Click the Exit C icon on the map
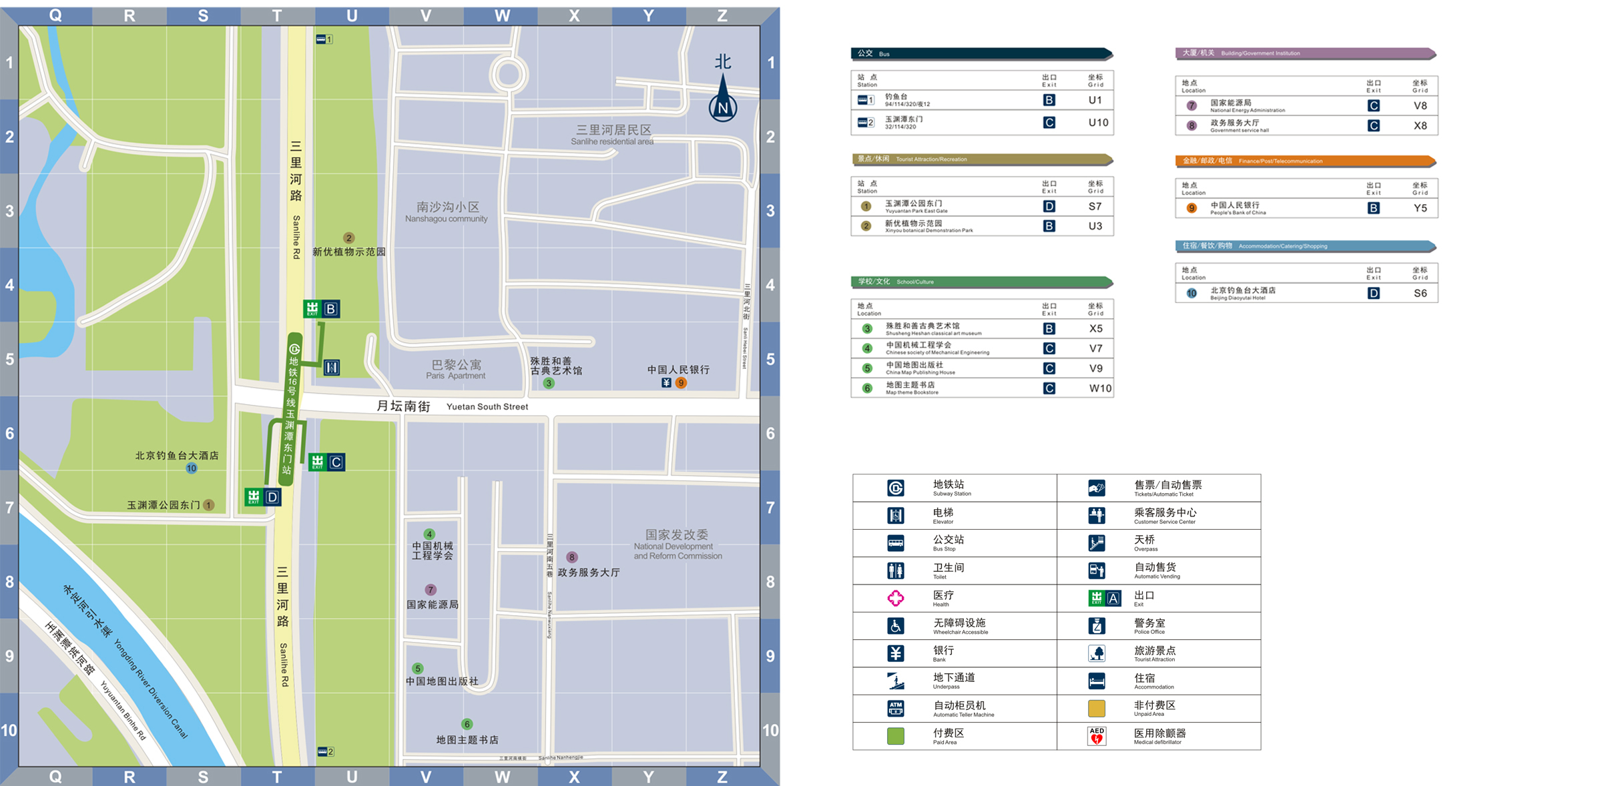The image size is (1602, 786). click(327, 462)
